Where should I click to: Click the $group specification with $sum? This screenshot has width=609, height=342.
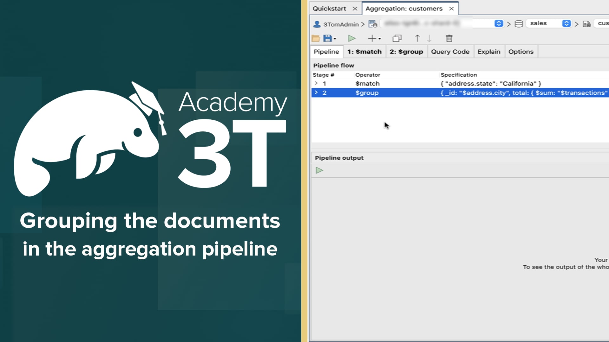(524, 93)
